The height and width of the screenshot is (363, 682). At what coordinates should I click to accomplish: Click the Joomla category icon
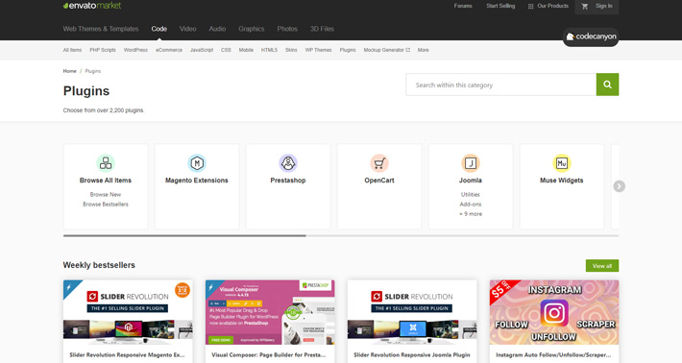pos(470,163)
